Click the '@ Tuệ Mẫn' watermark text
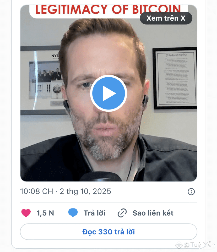217x252 pixels. 199,245
